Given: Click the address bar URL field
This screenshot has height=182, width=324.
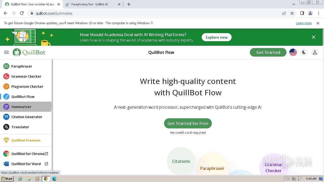Looking at the screenshot, I should (x=157, y=13).
